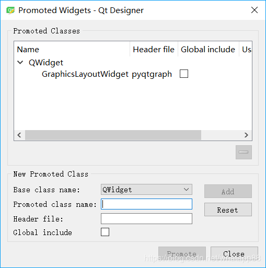Click the Add button
Image resolution: width=266 pixels, height=268 pixels.
(228, 191)
